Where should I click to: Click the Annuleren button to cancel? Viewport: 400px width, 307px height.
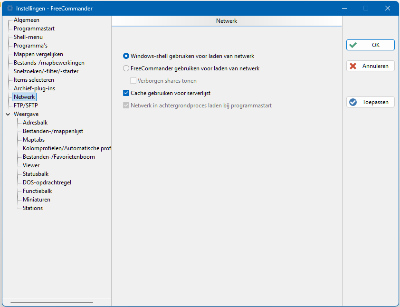(x=371, y=66)
